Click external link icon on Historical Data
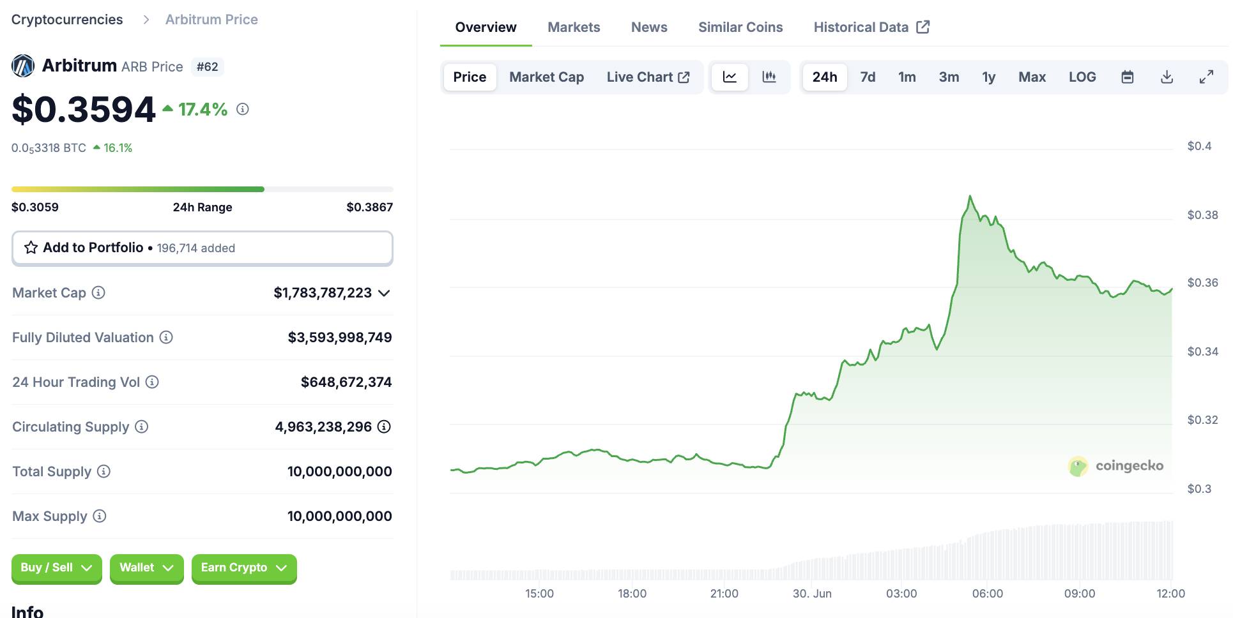The height and width of the screenshot is (618, 1233). (923, 27)
